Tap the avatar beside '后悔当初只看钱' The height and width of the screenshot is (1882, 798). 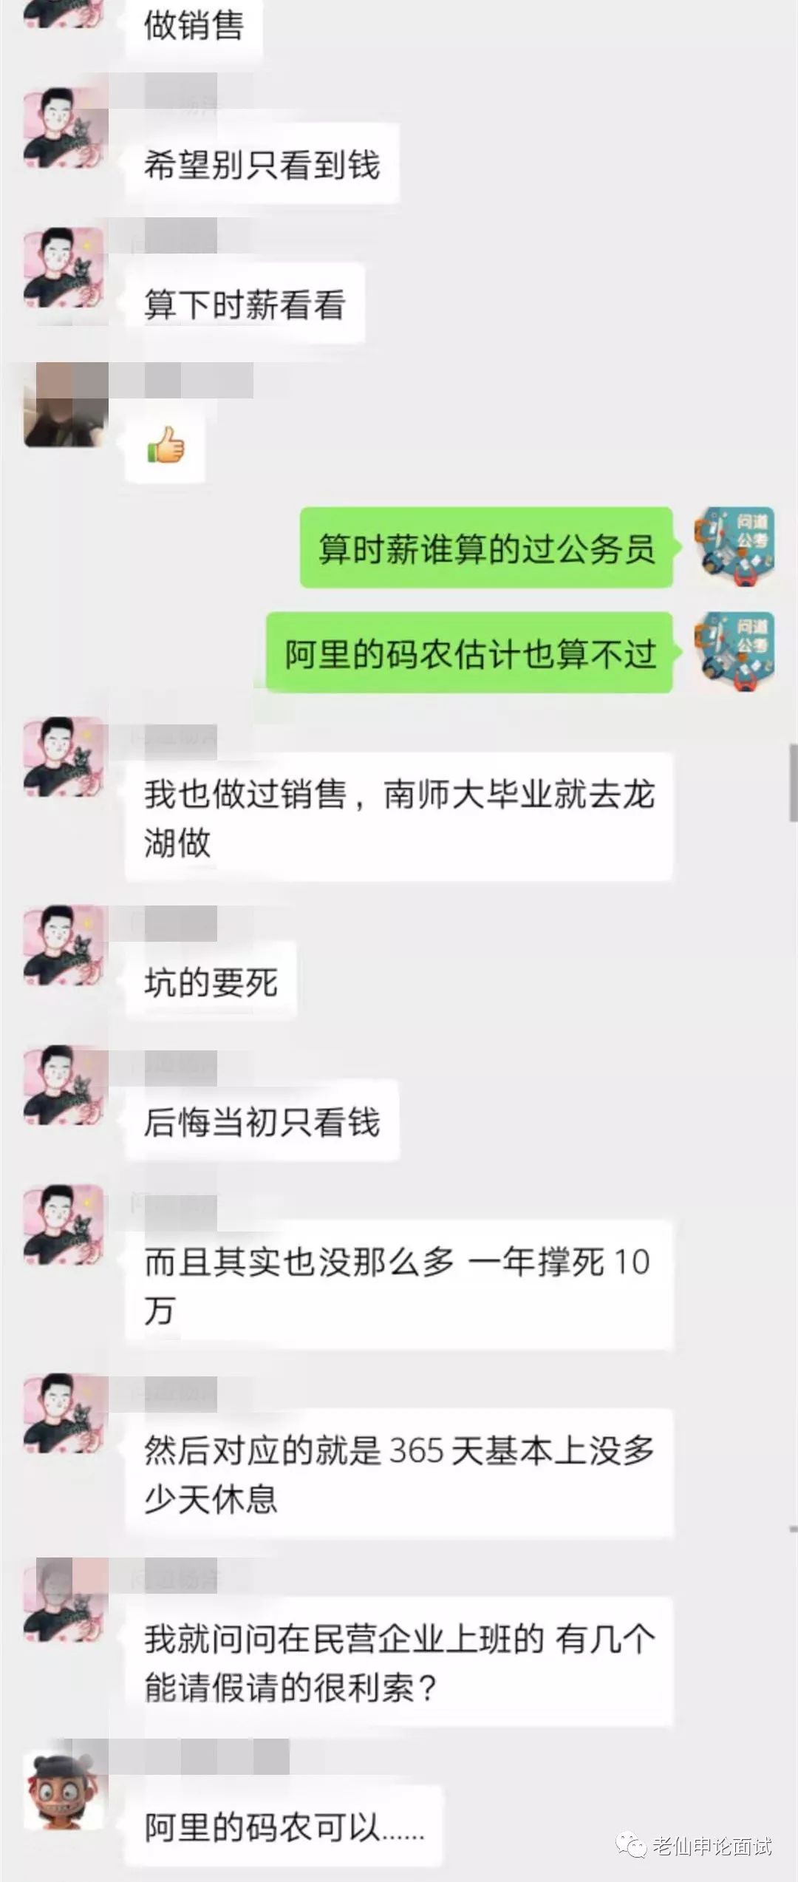66,1086
